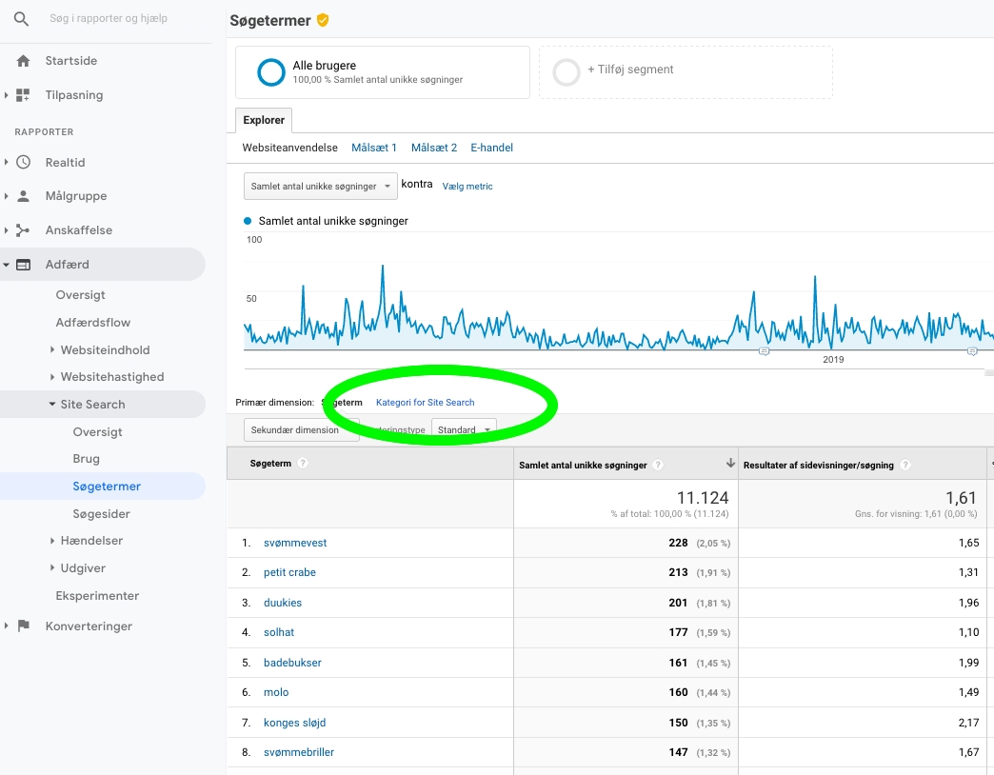Open help for Resultater af sidevisninger/søgning column
The height and width of the screenshot is (775, 994).
coord(905,466)
